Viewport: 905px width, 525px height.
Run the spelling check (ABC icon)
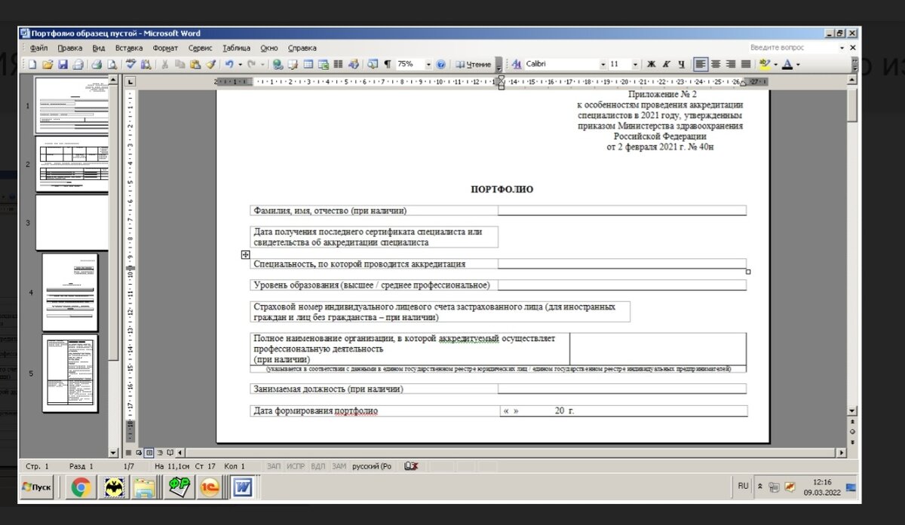[x=130, y=65]
